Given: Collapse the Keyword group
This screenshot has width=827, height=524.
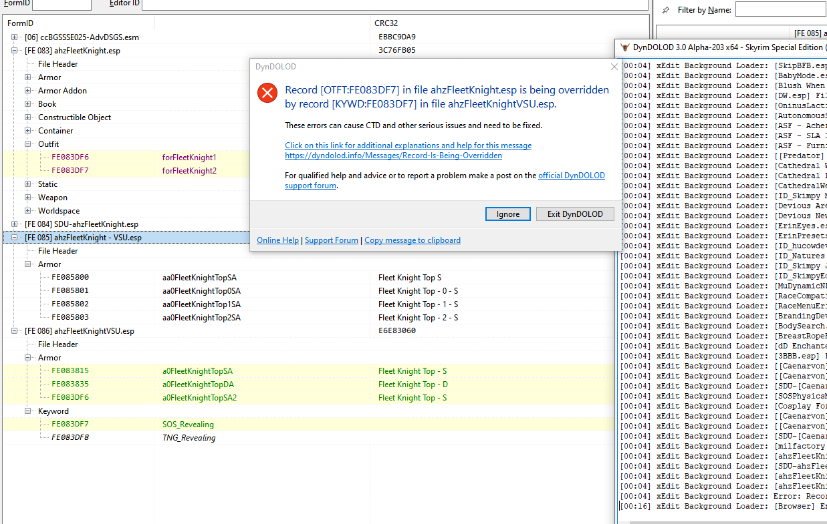Looking at the screenshot, I should pyautogui.click(x=28, y=411).
